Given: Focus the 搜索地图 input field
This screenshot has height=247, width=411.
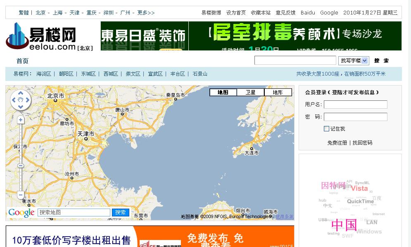Looking at the screenshot, I should click(74, 212).
